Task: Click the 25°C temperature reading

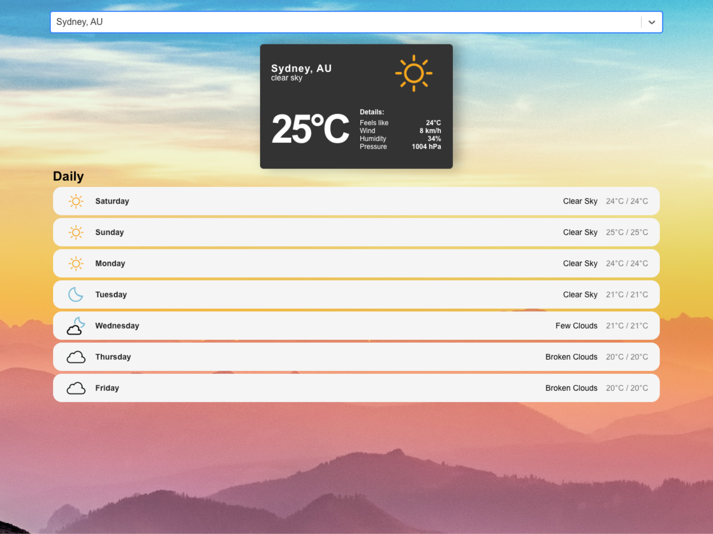Action: (310, 129)
